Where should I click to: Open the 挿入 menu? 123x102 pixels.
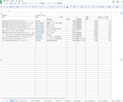[19, 3]
